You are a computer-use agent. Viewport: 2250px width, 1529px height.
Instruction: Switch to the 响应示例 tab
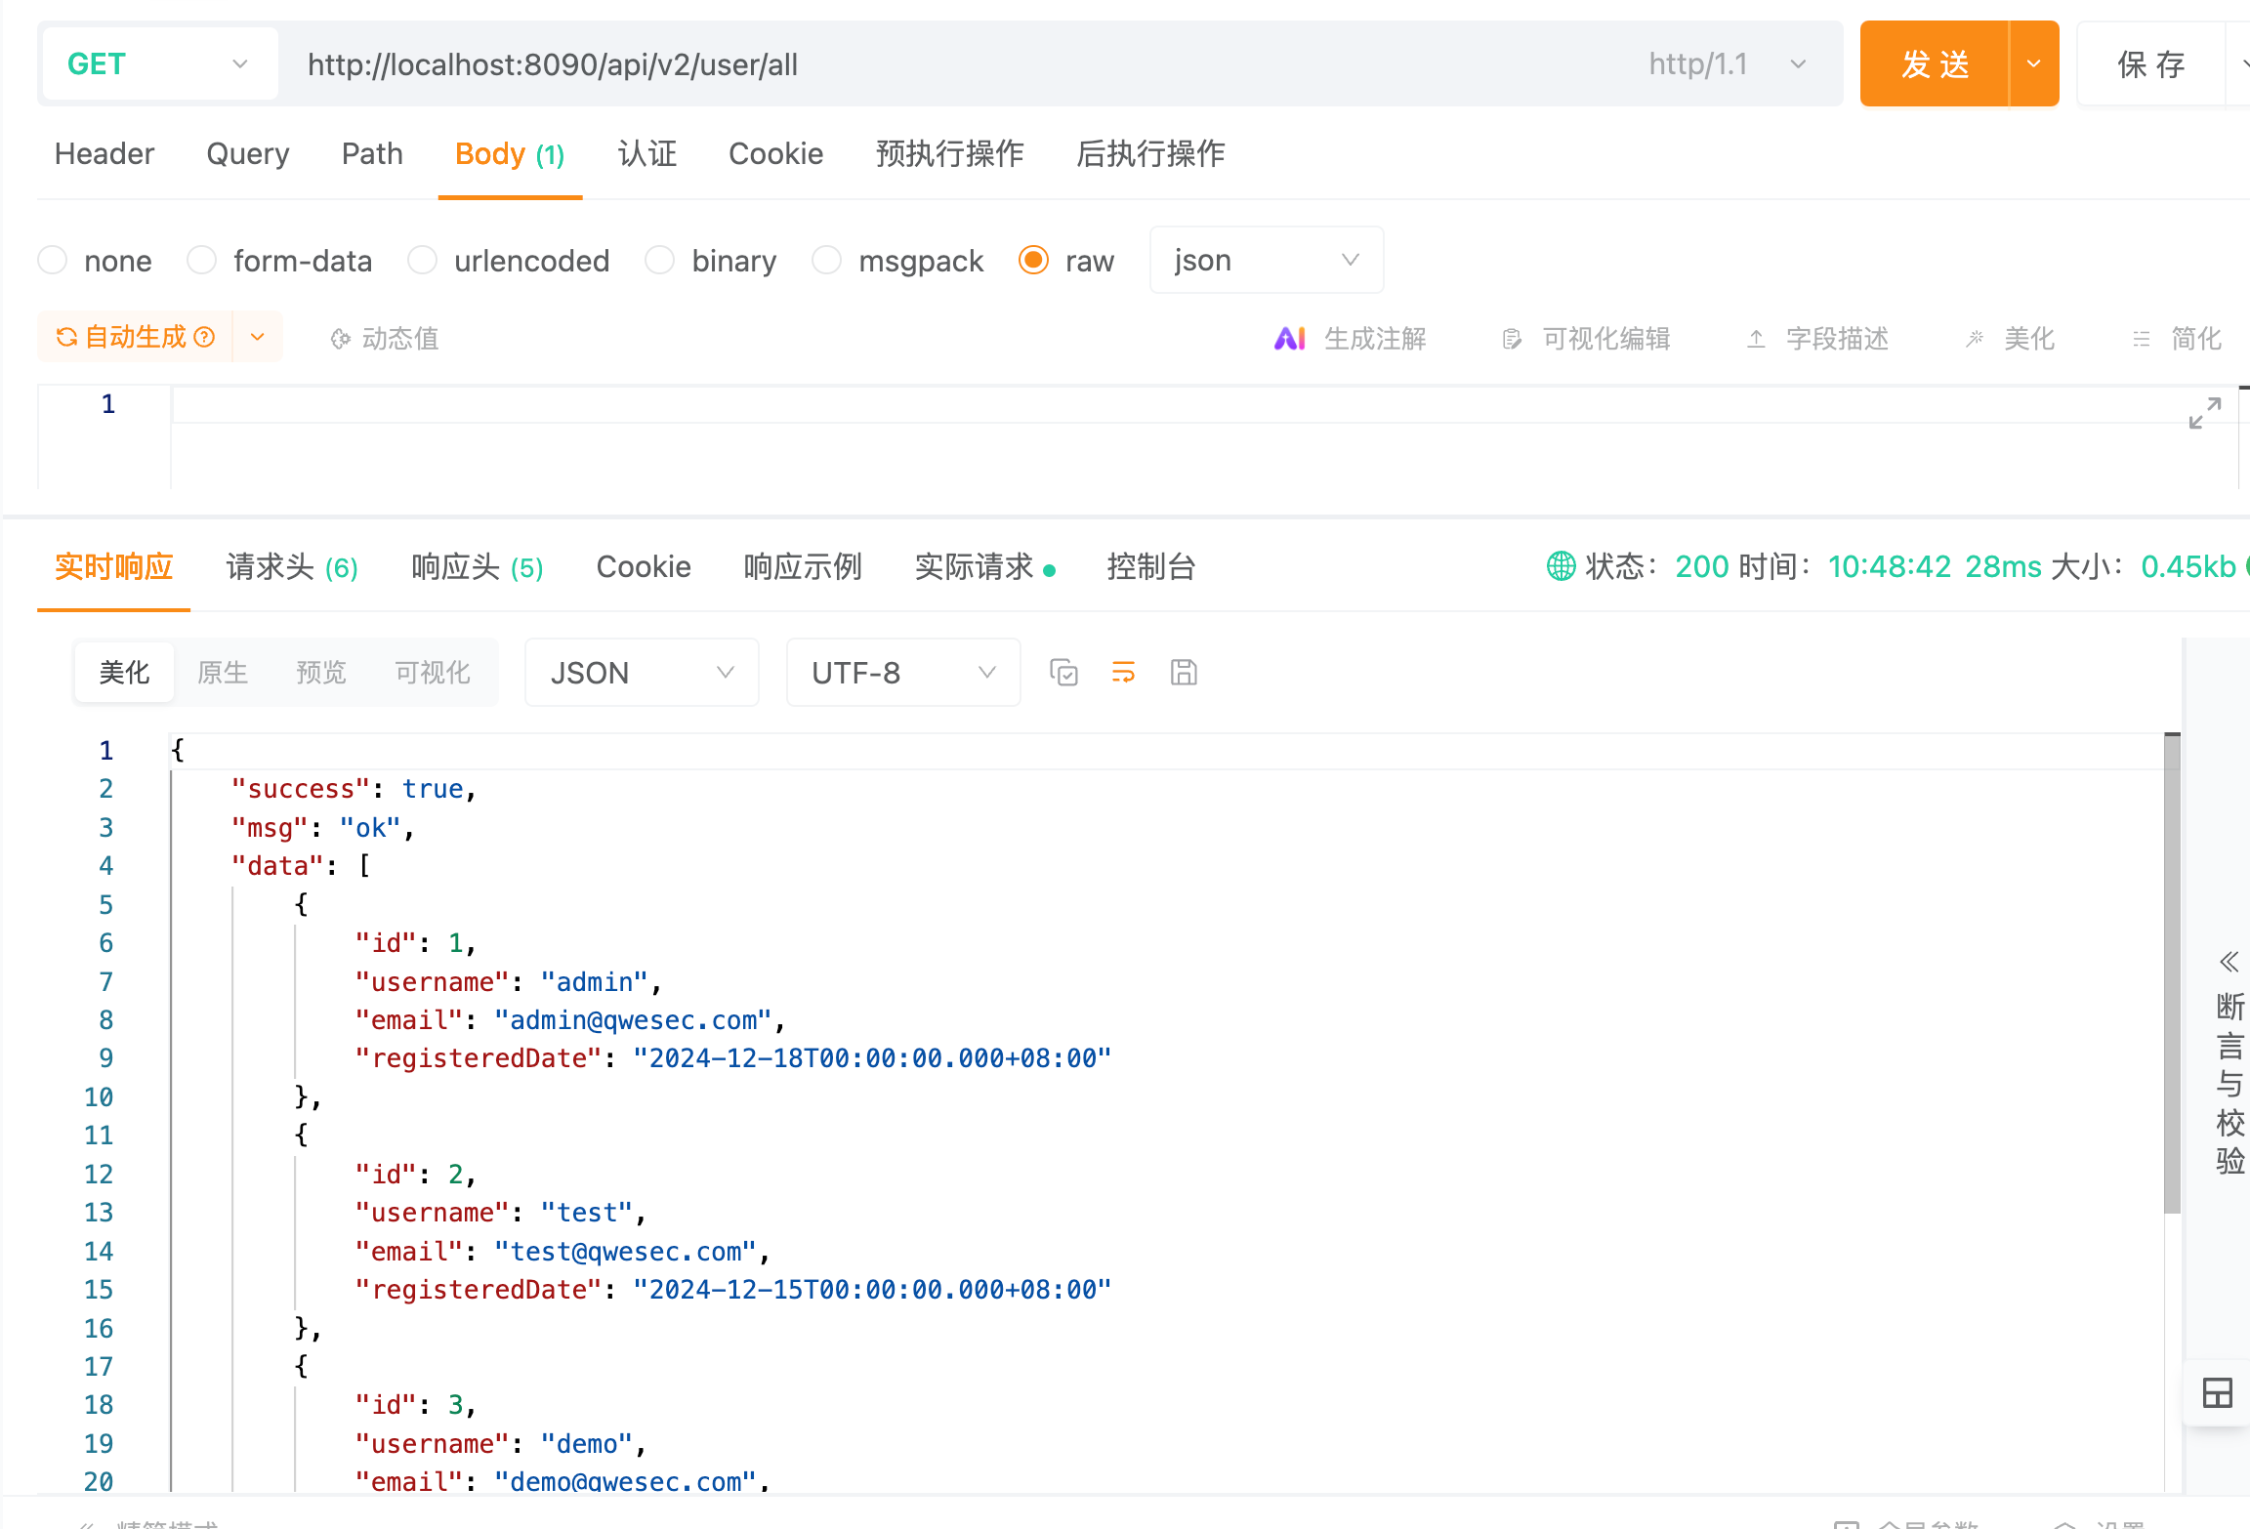803,567
